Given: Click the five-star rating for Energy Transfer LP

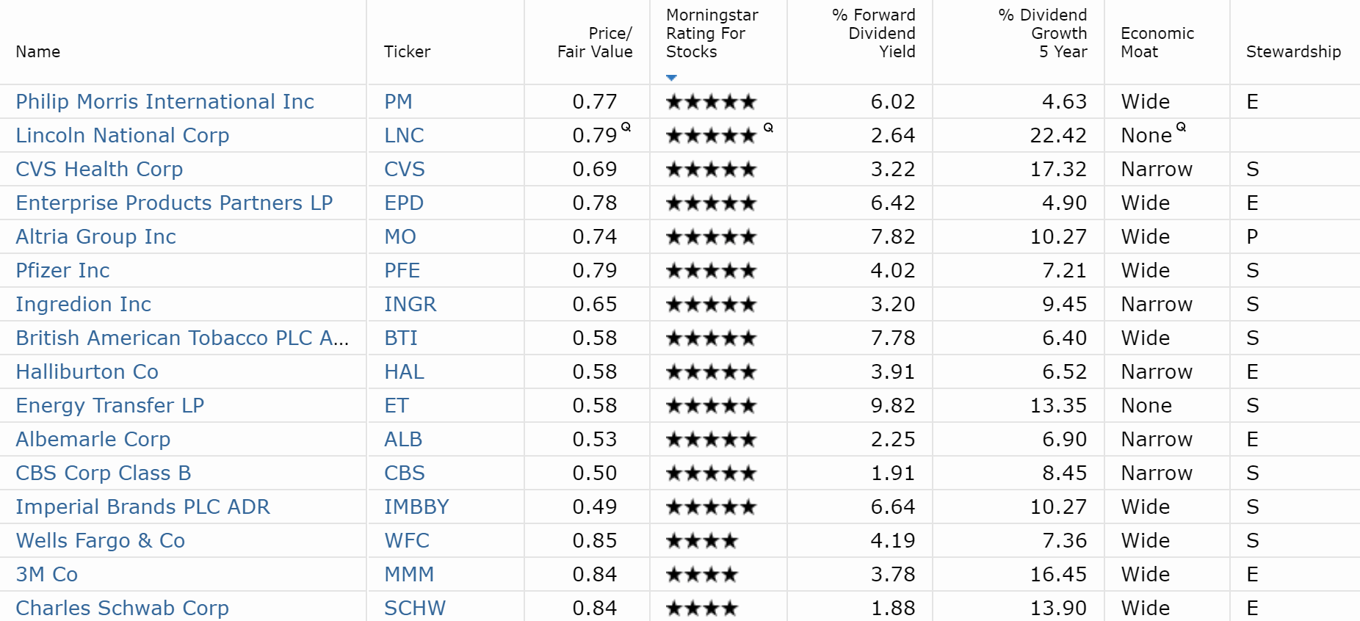Looking at the screenshot, I should (x=709, y=405).
